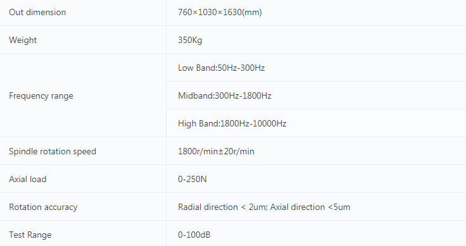This screenshot has height=246, width=466.
Task: Select High Band:1800Hz-10000Hz text
Action: tap(232, 123)
